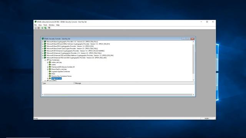The height and width of the screenshot is (138, 246).
Task: Click container icon beside DemoTestCo_cert_key
Action: (50, 69)
